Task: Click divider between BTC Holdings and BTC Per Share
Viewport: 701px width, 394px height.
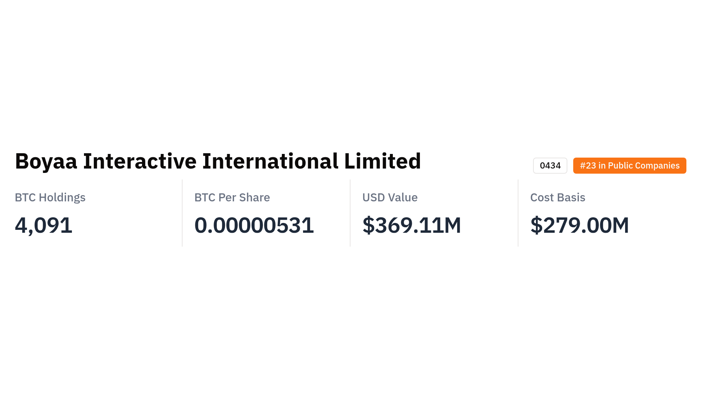Action: [182, 213]
